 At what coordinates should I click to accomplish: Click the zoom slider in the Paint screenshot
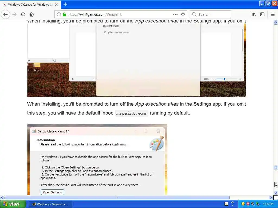pos(227,79)
